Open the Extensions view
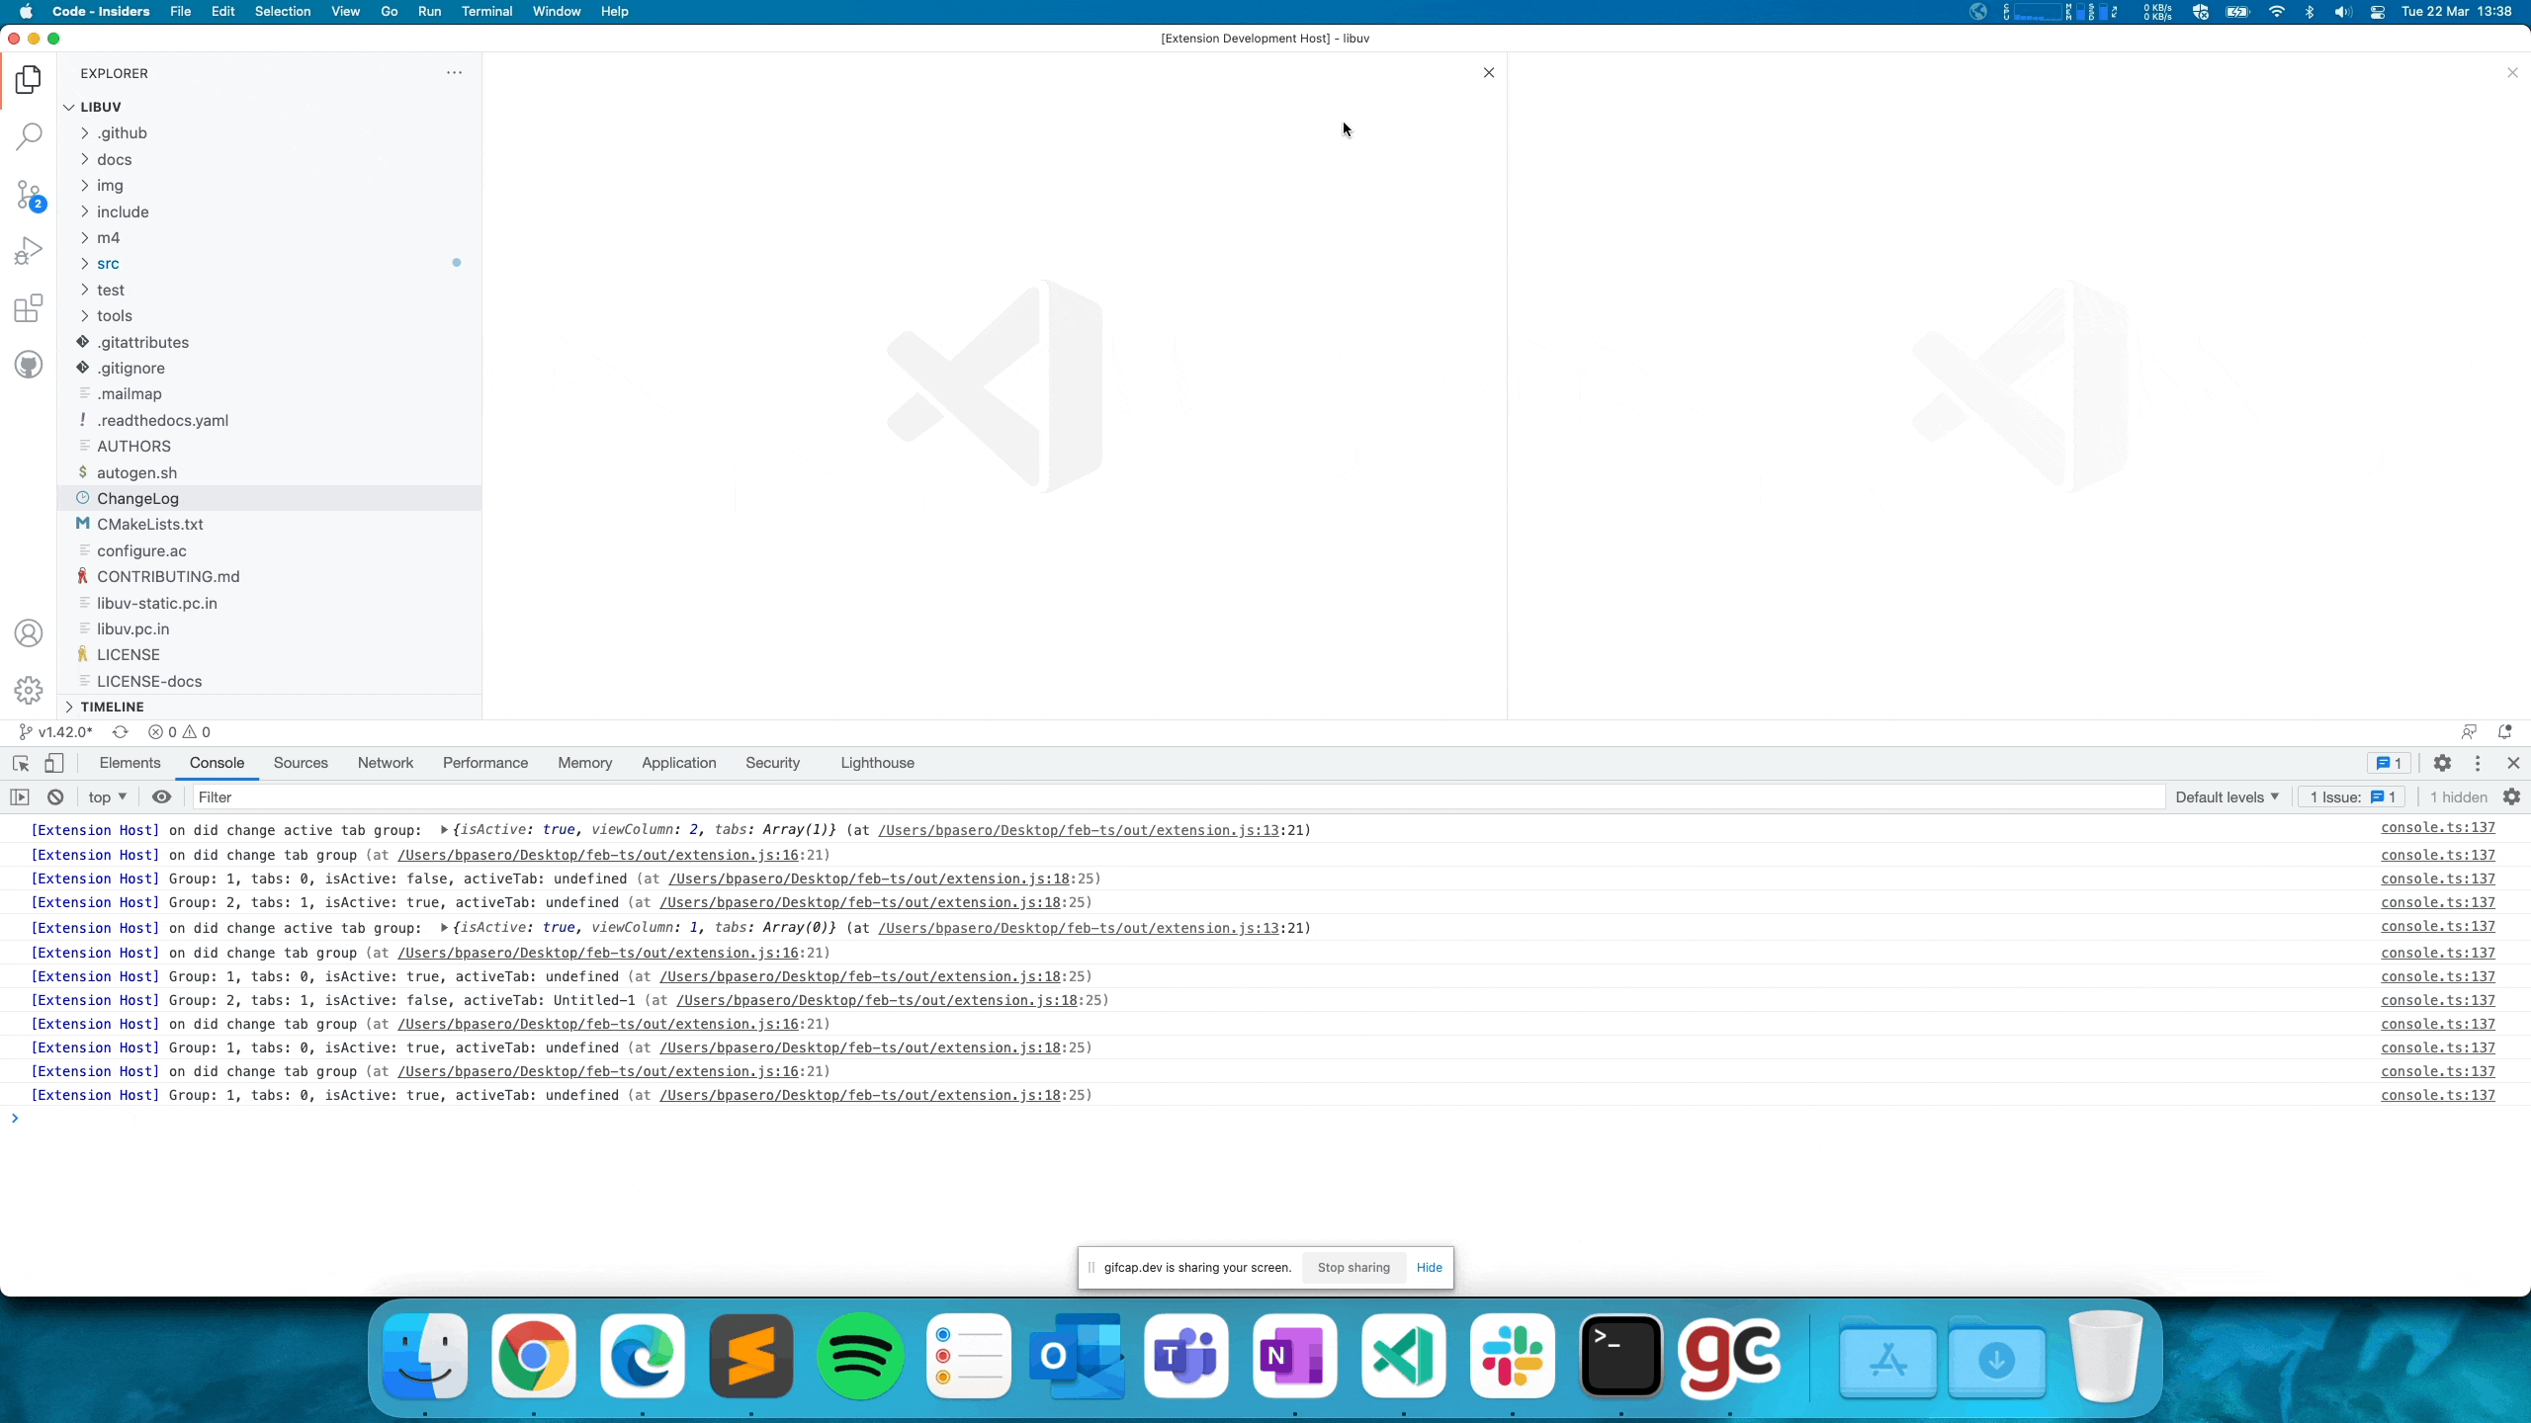 click(29, 308)
